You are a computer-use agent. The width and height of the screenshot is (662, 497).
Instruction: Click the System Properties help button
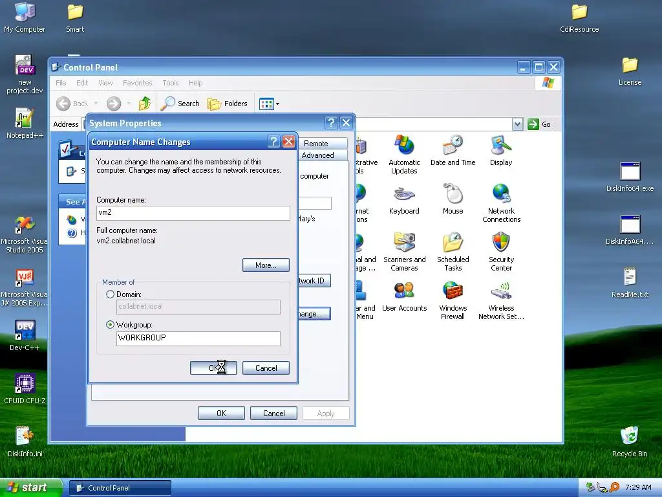331,123
